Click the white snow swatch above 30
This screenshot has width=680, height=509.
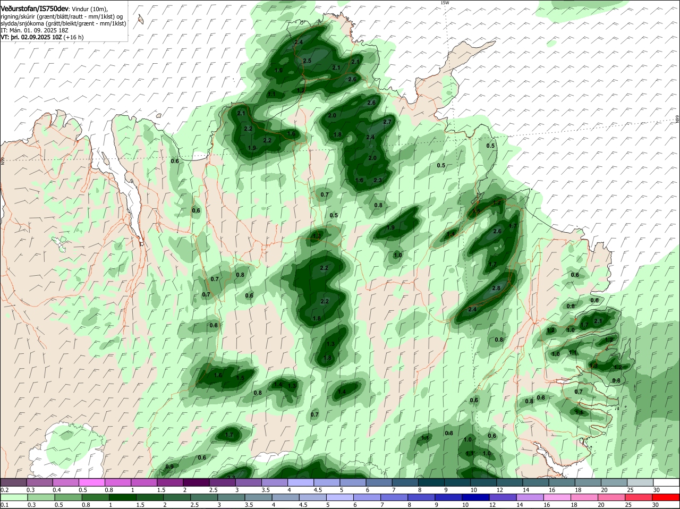(x=667, y=482)
